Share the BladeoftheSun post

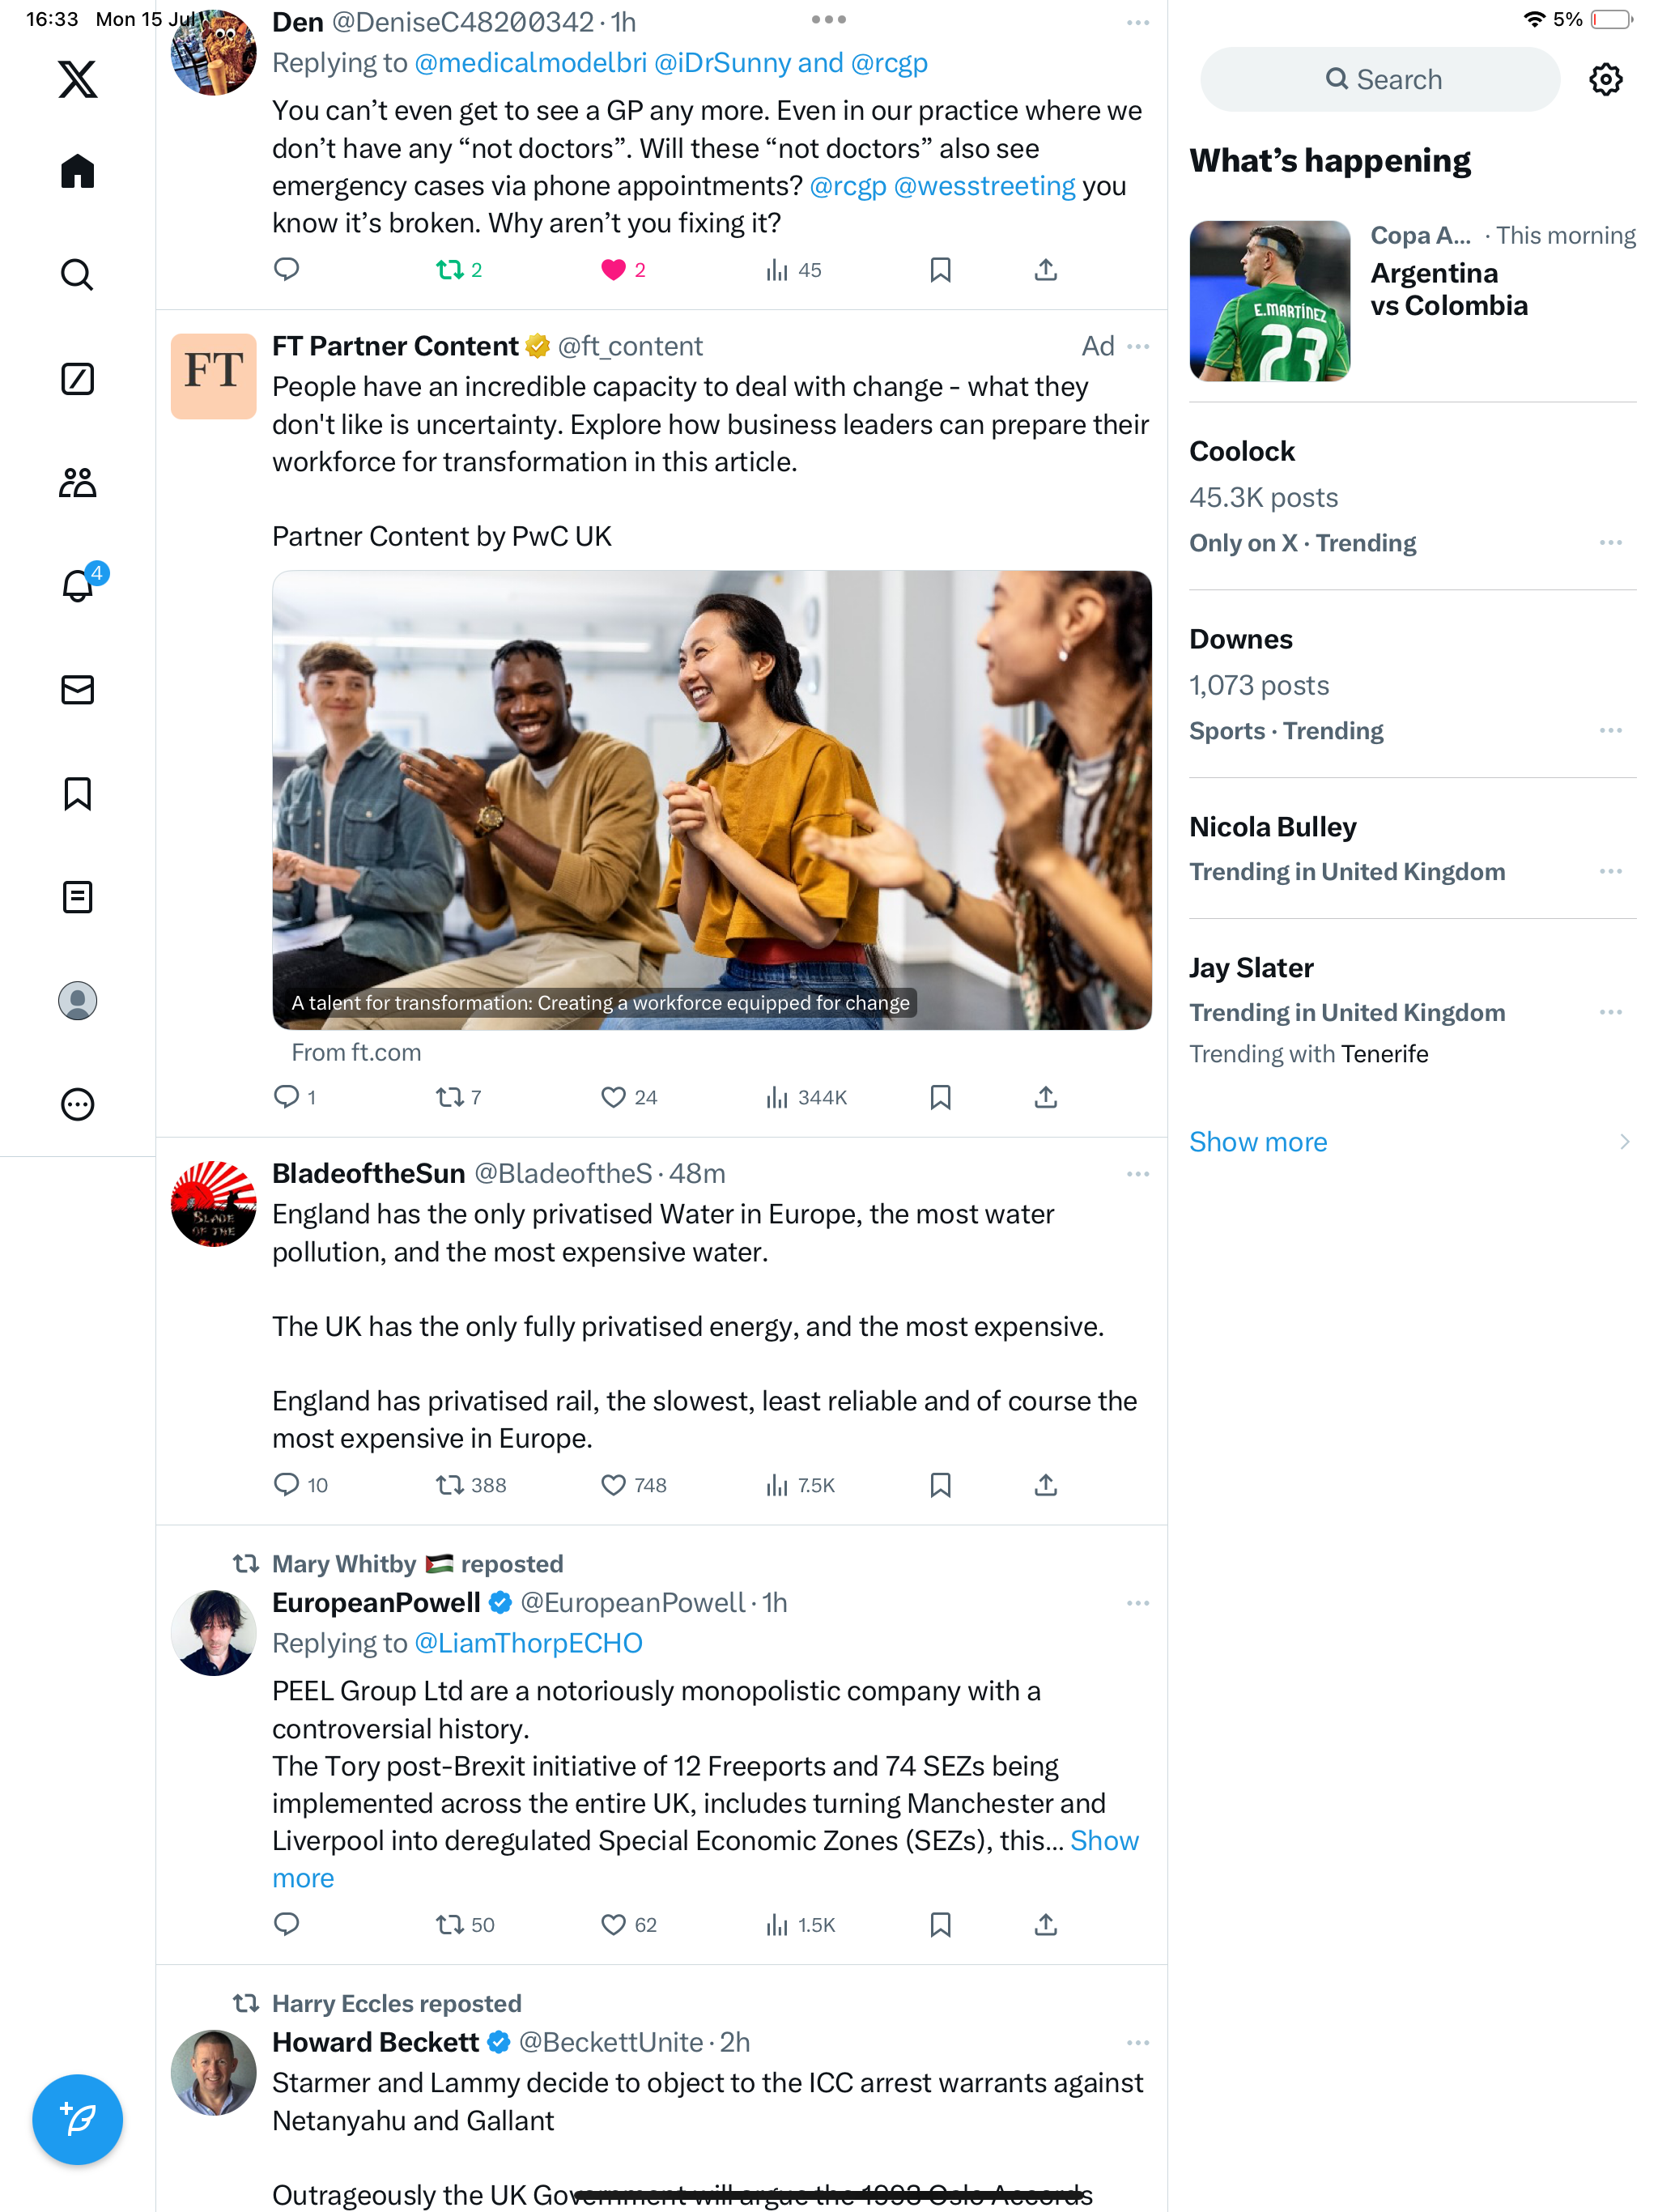1045,1485
